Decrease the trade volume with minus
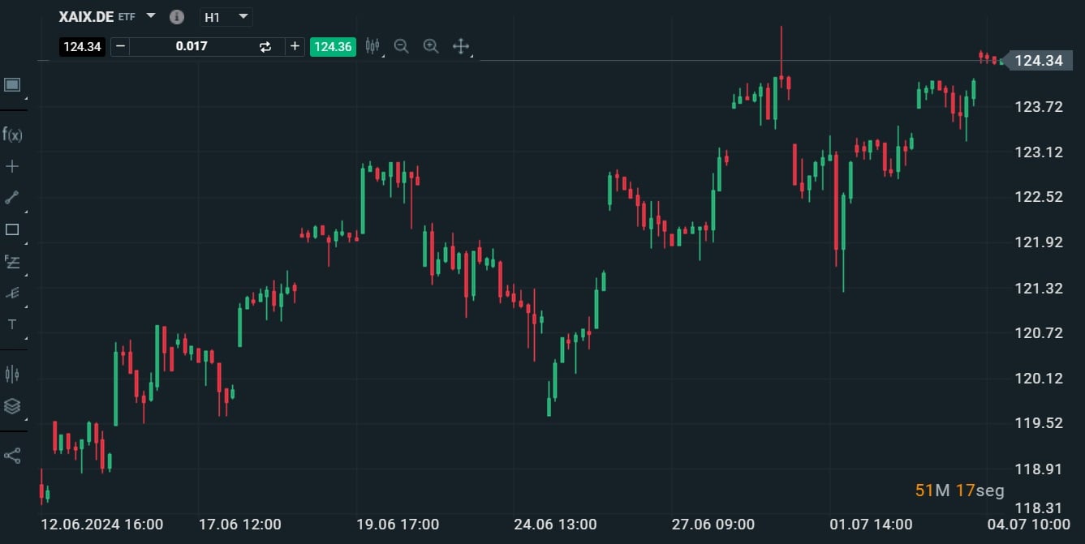 [x=121, y=46]
